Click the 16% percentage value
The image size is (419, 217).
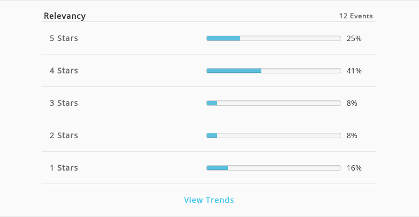click(354, 168)
